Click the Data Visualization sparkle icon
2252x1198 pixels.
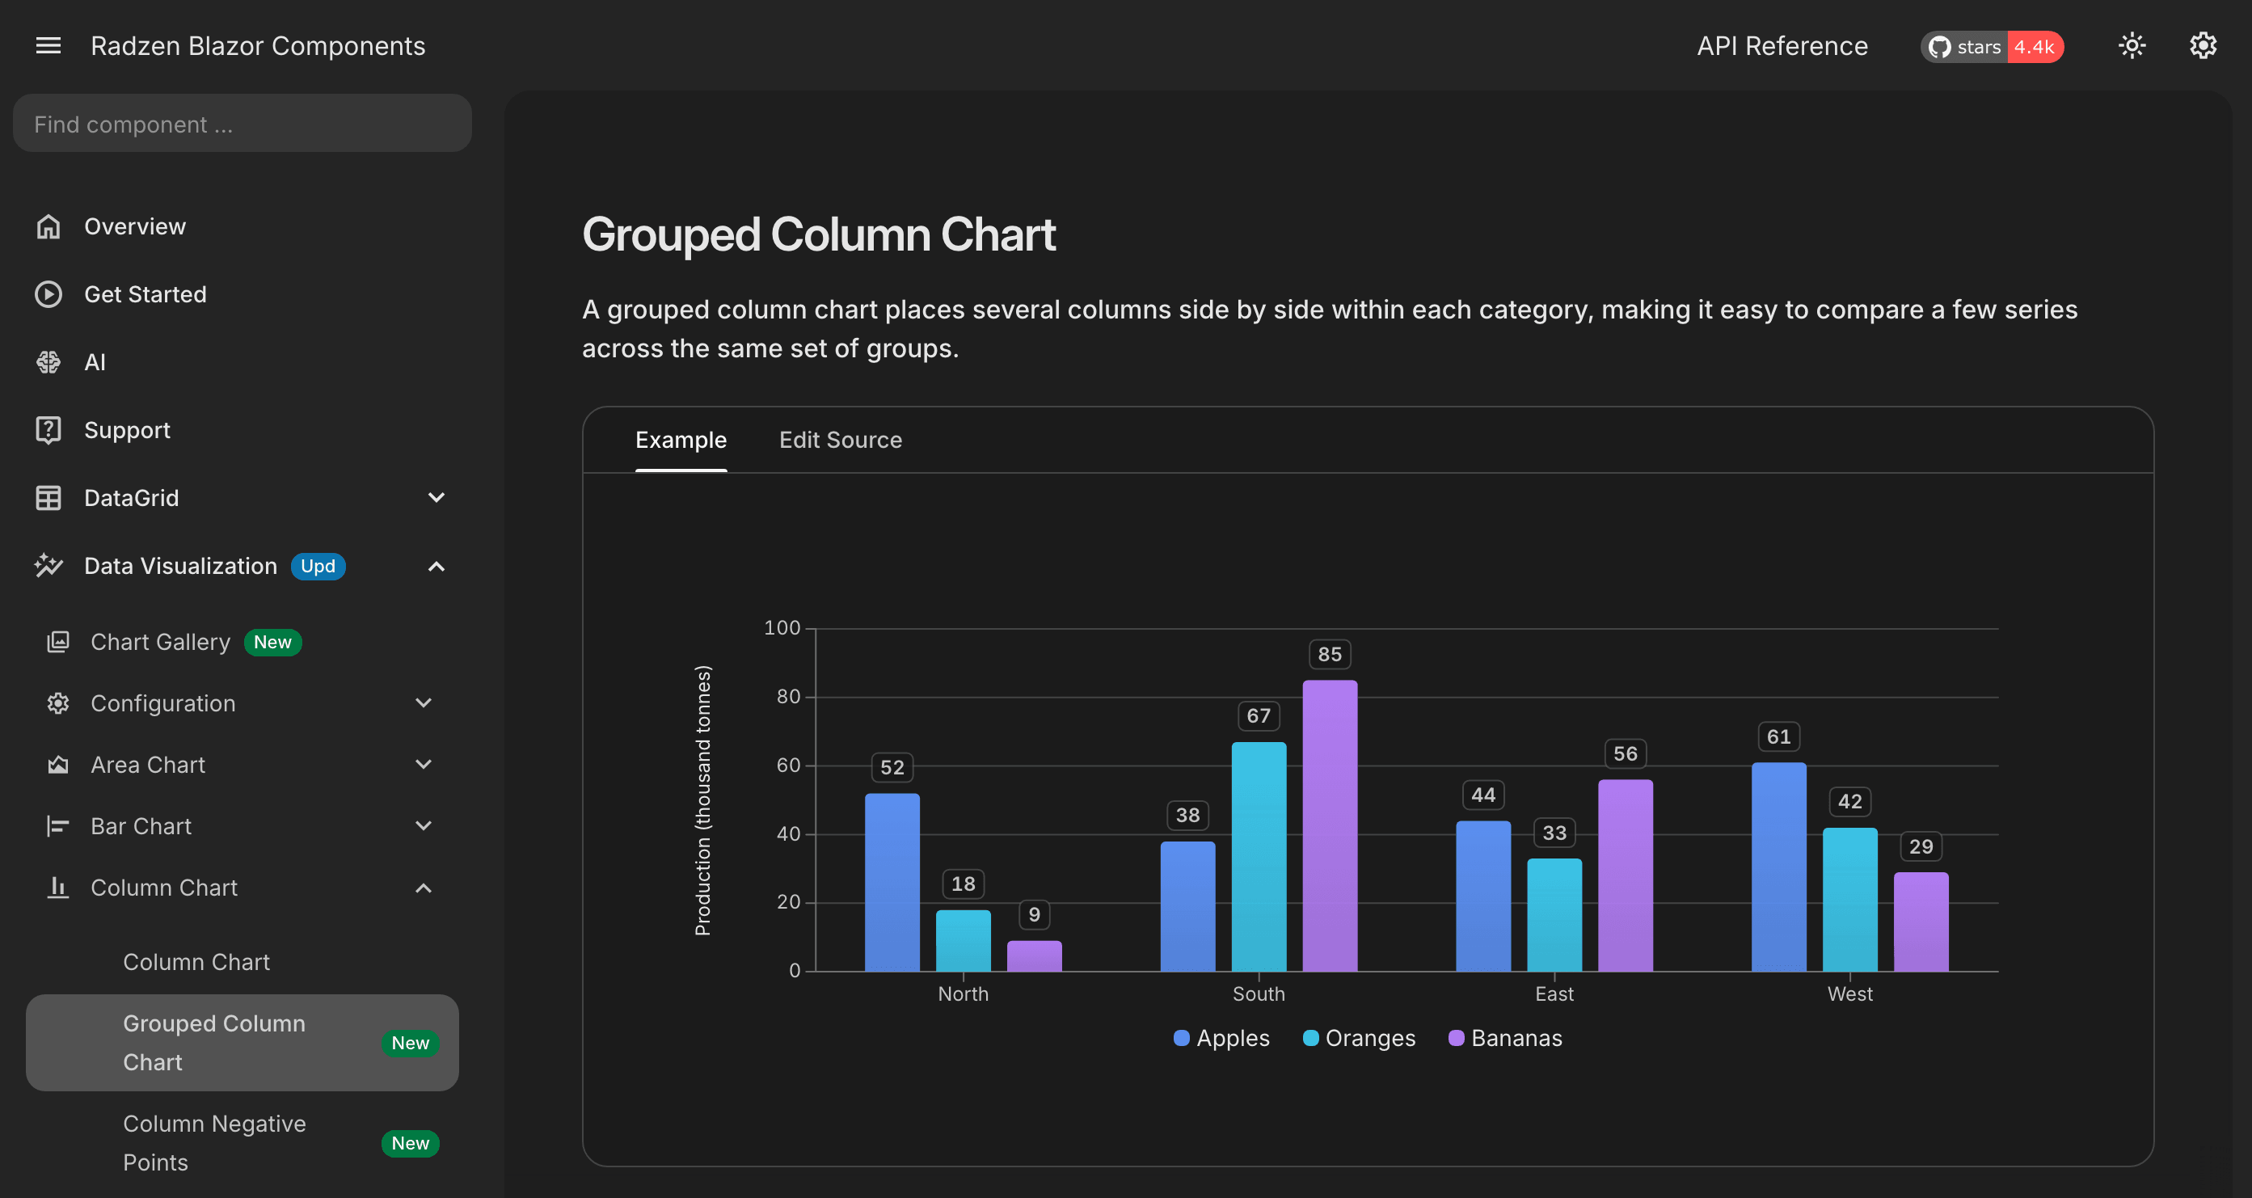(48, 566)
